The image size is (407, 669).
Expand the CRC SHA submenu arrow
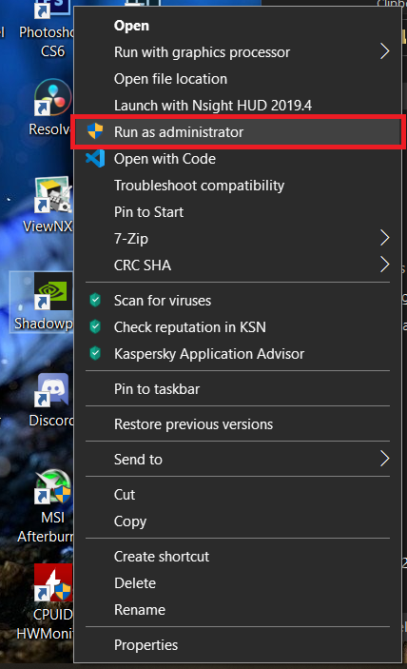coord(385,265)
